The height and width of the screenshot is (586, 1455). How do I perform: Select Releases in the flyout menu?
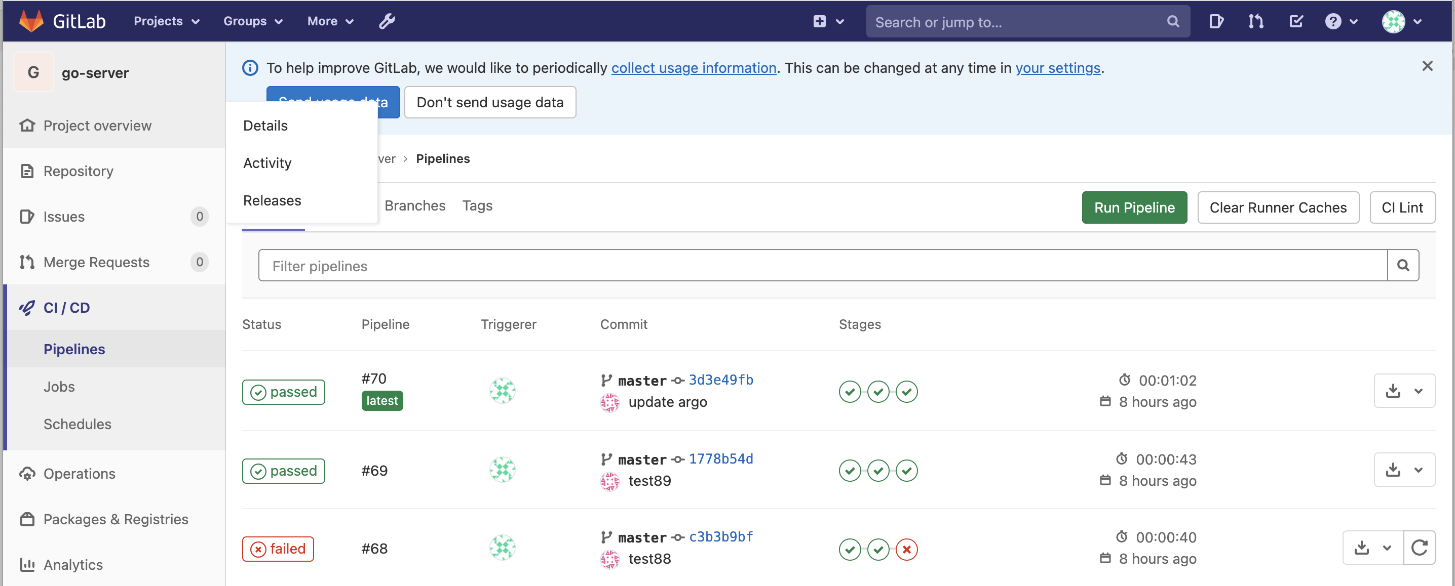tap(272, 200)
